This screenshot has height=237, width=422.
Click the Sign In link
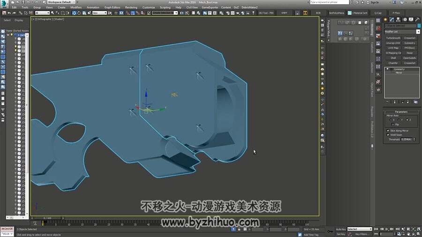point(375,2)
